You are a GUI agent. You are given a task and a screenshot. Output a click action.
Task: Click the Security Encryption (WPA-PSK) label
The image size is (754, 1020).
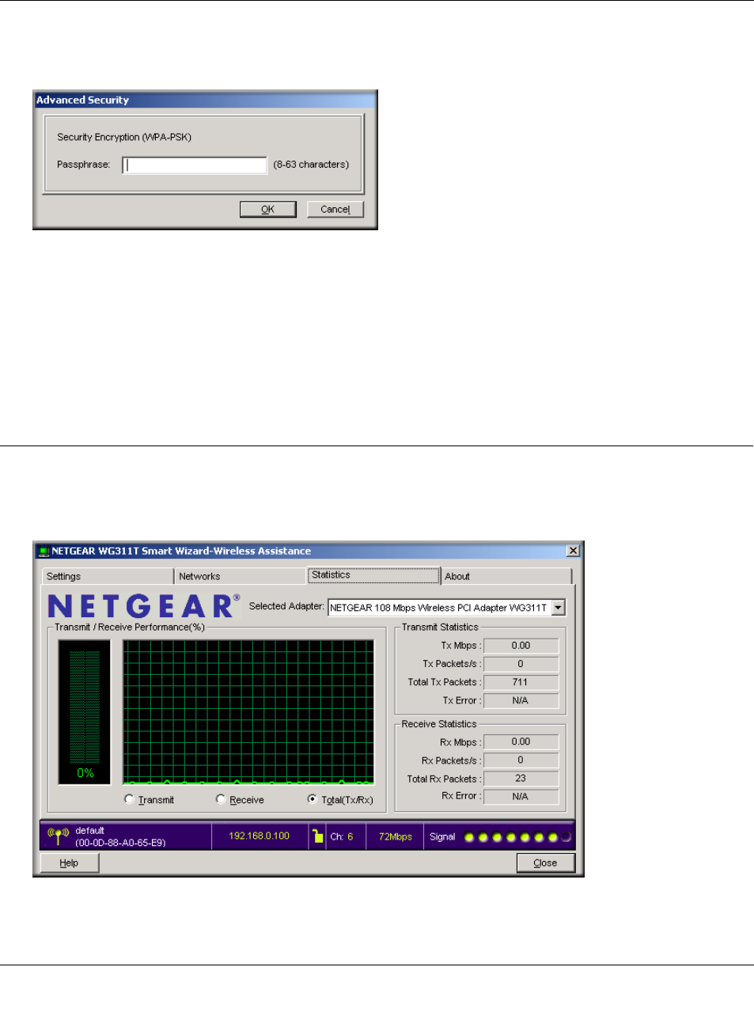point(124,137)
